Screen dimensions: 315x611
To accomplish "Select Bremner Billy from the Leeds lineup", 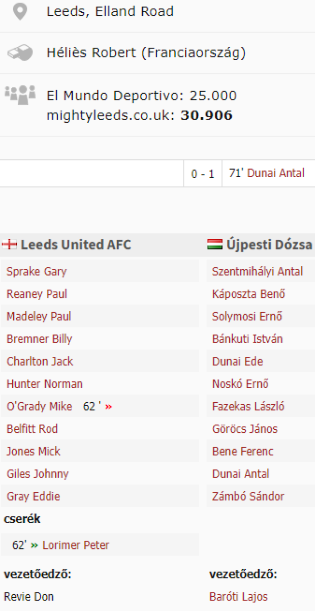I will (39, 339).
